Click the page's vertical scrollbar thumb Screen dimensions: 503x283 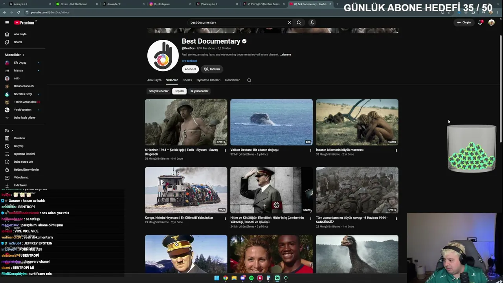(x=501, y=88)
